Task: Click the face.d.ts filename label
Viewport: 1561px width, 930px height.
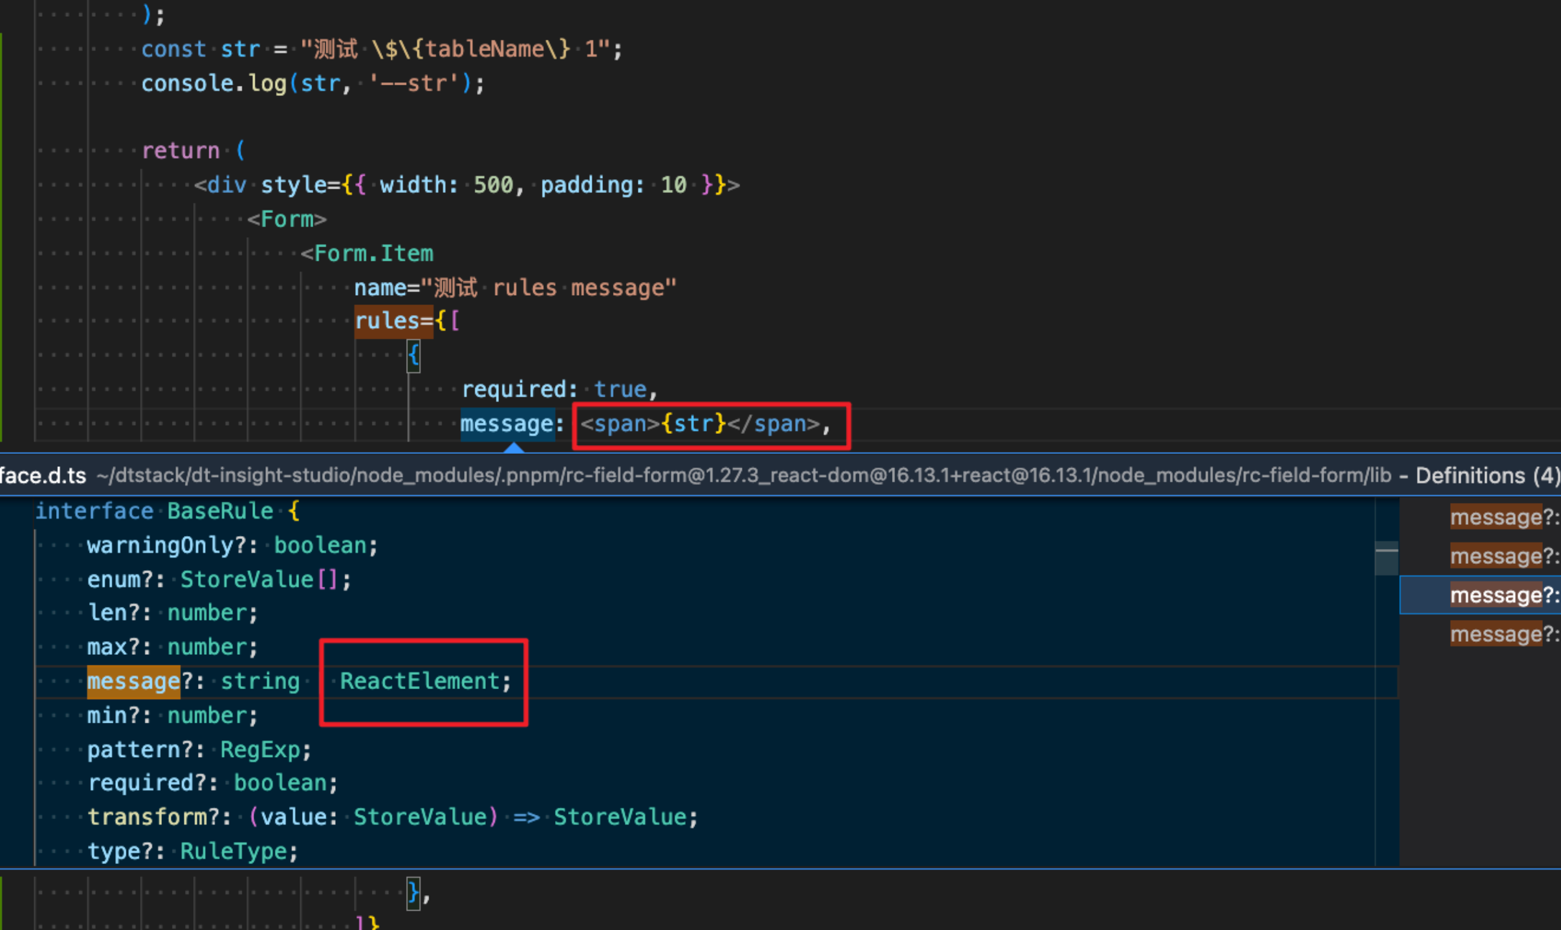Action: [42, 475]
